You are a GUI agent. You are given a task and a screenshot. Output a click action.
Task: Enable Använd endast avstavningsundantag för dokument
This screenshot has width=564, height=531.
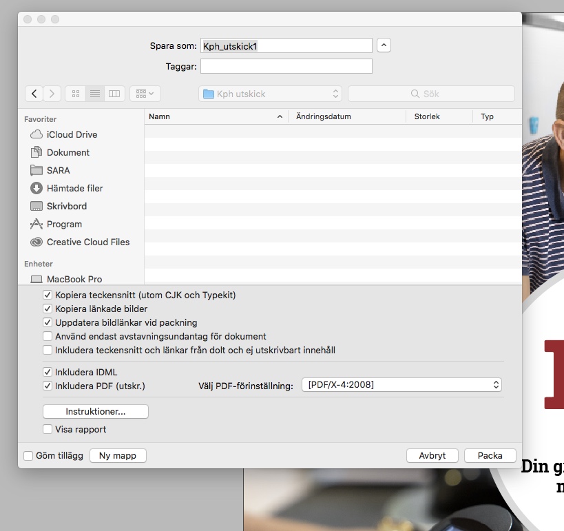pyautogui.click(x=48, y=336)
